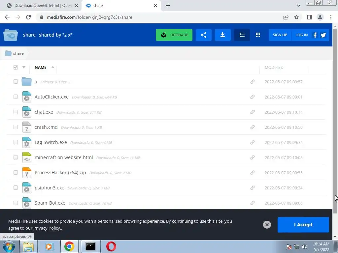338x253 pixels.
Task: Open Chrome profile icon
Action: [x=320, y=17]
